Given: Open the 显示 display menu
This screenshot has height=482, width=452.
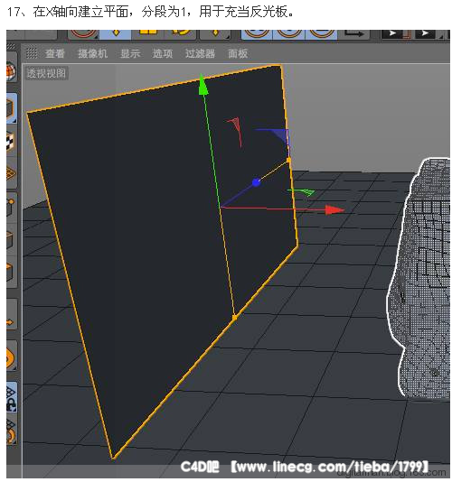Looking at the screenshot, I should (130, 53).
